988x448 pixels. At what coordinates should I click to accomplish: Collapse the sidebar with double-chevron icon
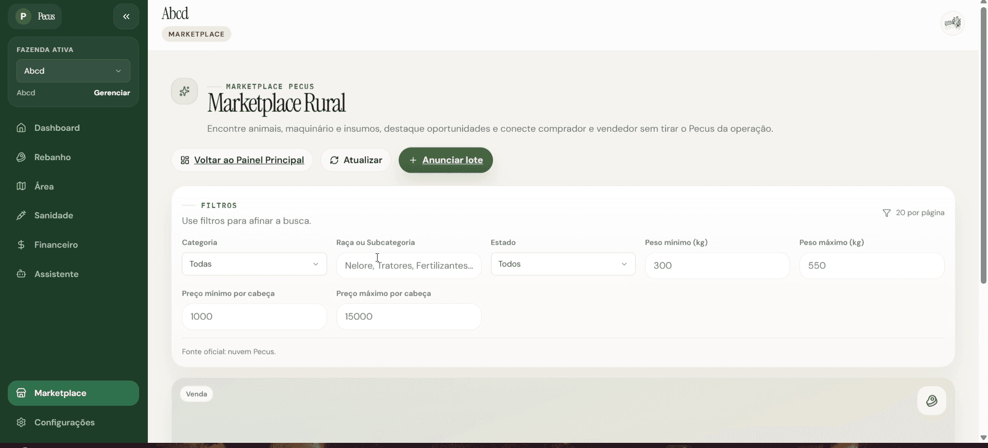pyautogui.click(x=126, y=16)
